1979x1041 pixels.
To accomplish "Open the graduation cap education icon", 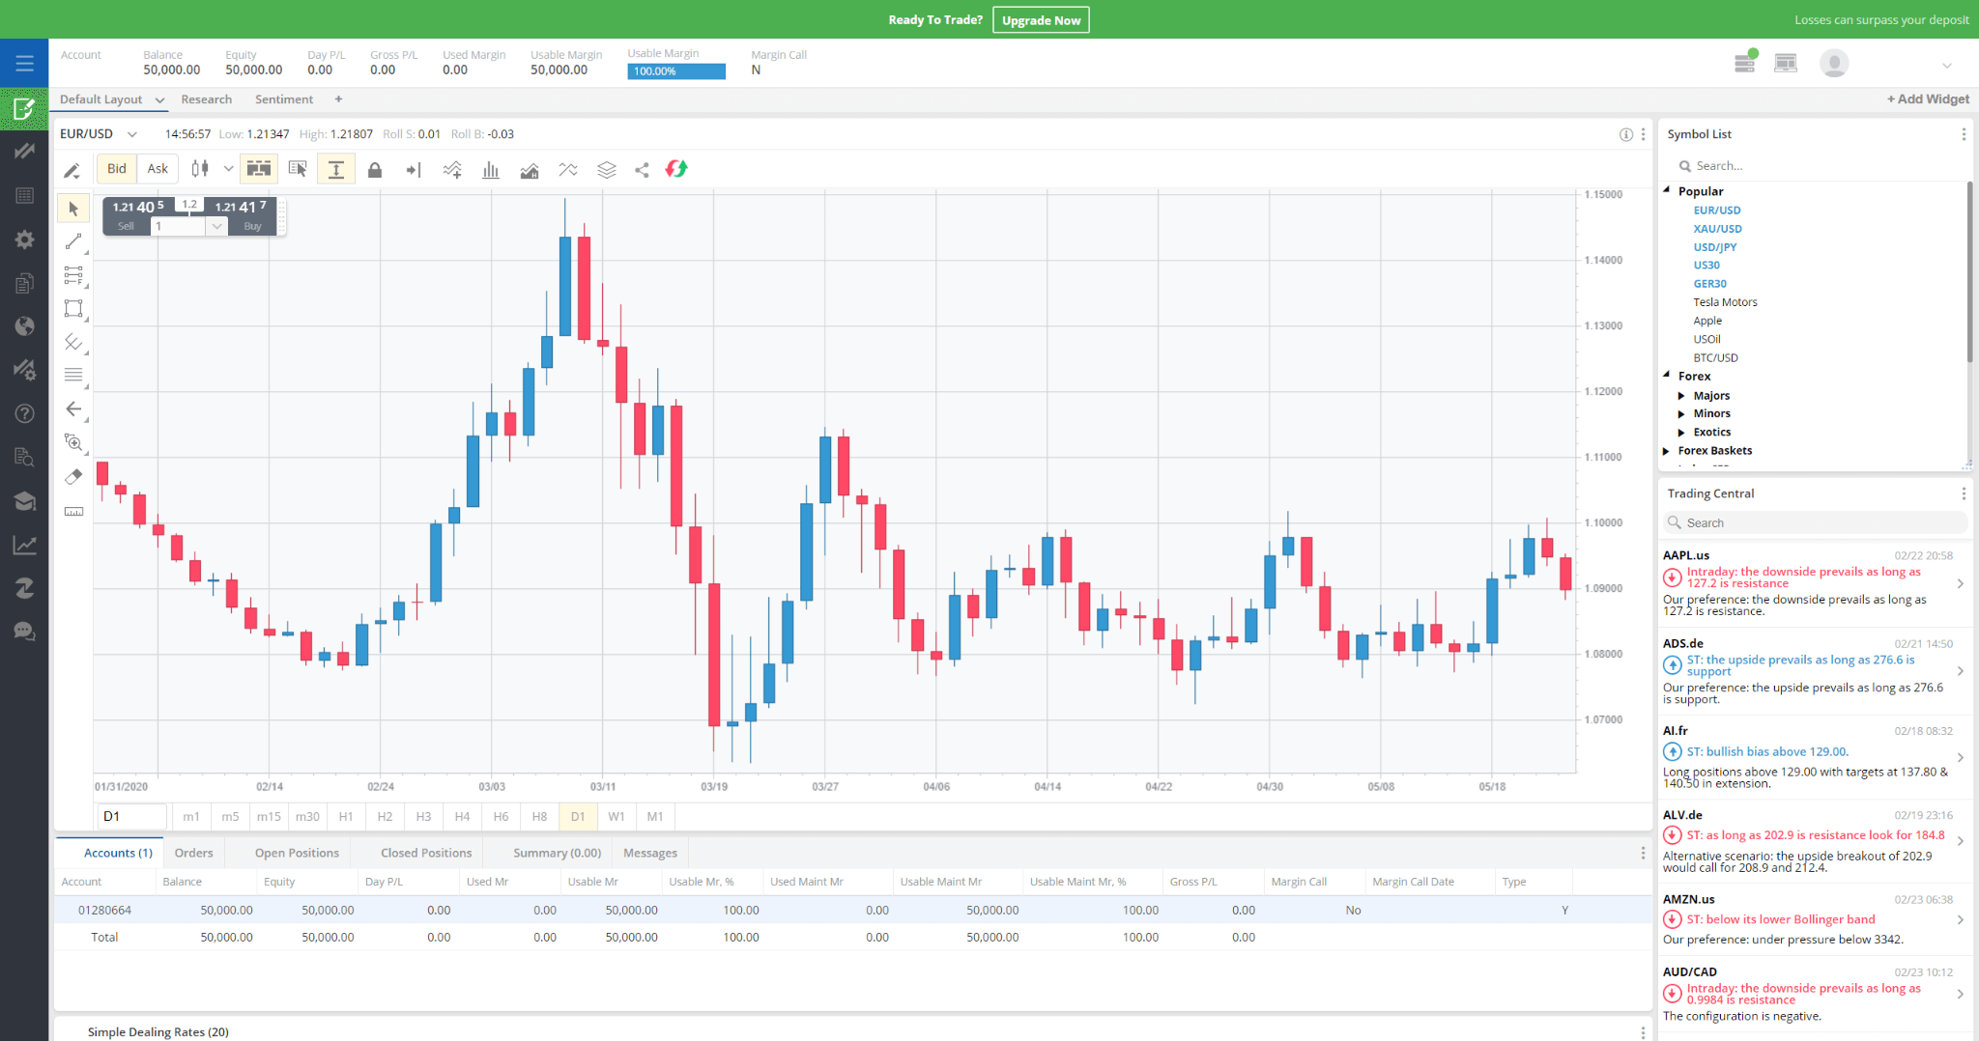I will click(x=24, y=500).
